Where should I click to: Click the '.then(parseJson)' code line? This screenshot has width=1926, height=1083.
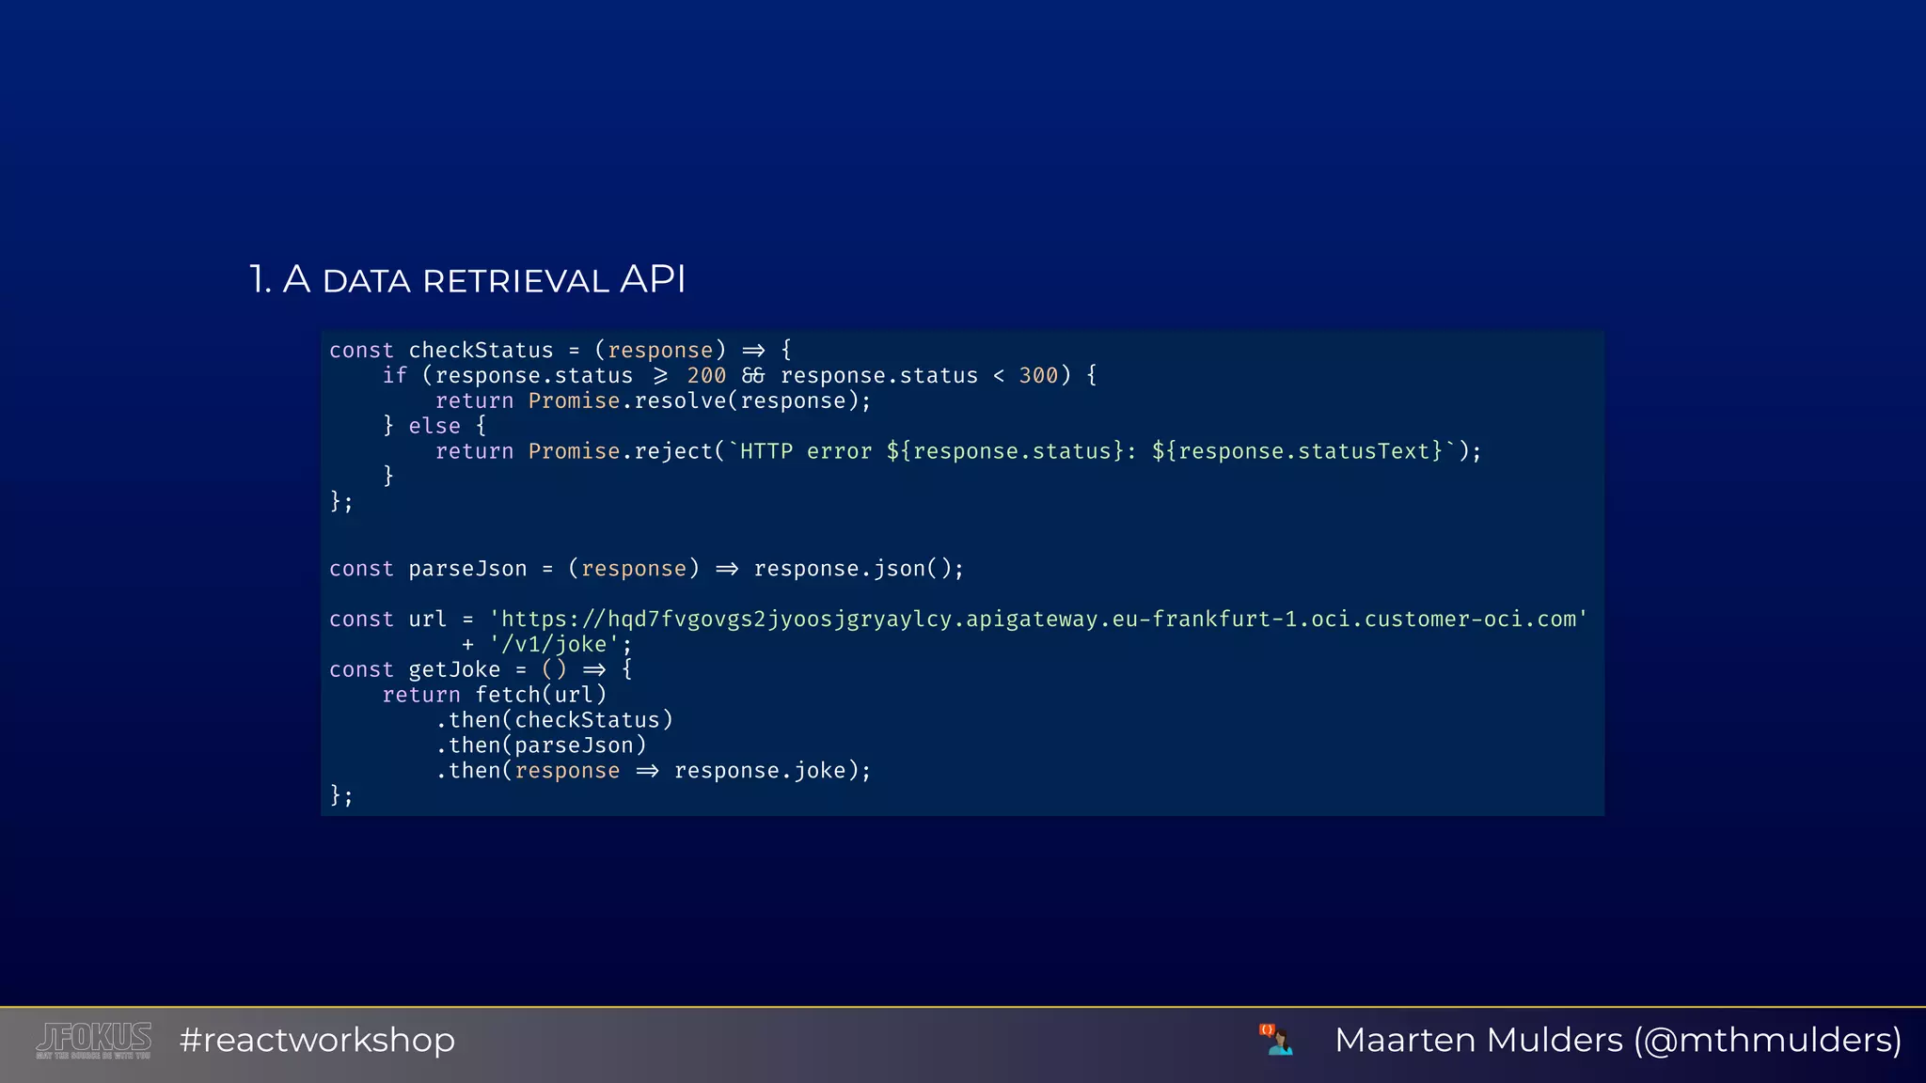coord(542,746)
